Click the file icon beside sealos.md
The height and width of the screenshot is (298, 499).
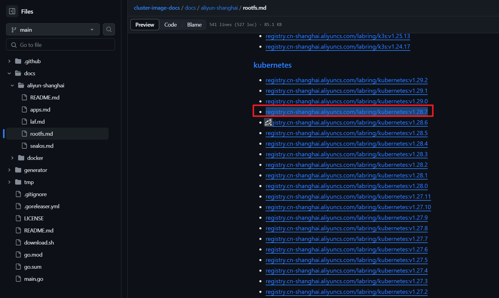(25, 146)
